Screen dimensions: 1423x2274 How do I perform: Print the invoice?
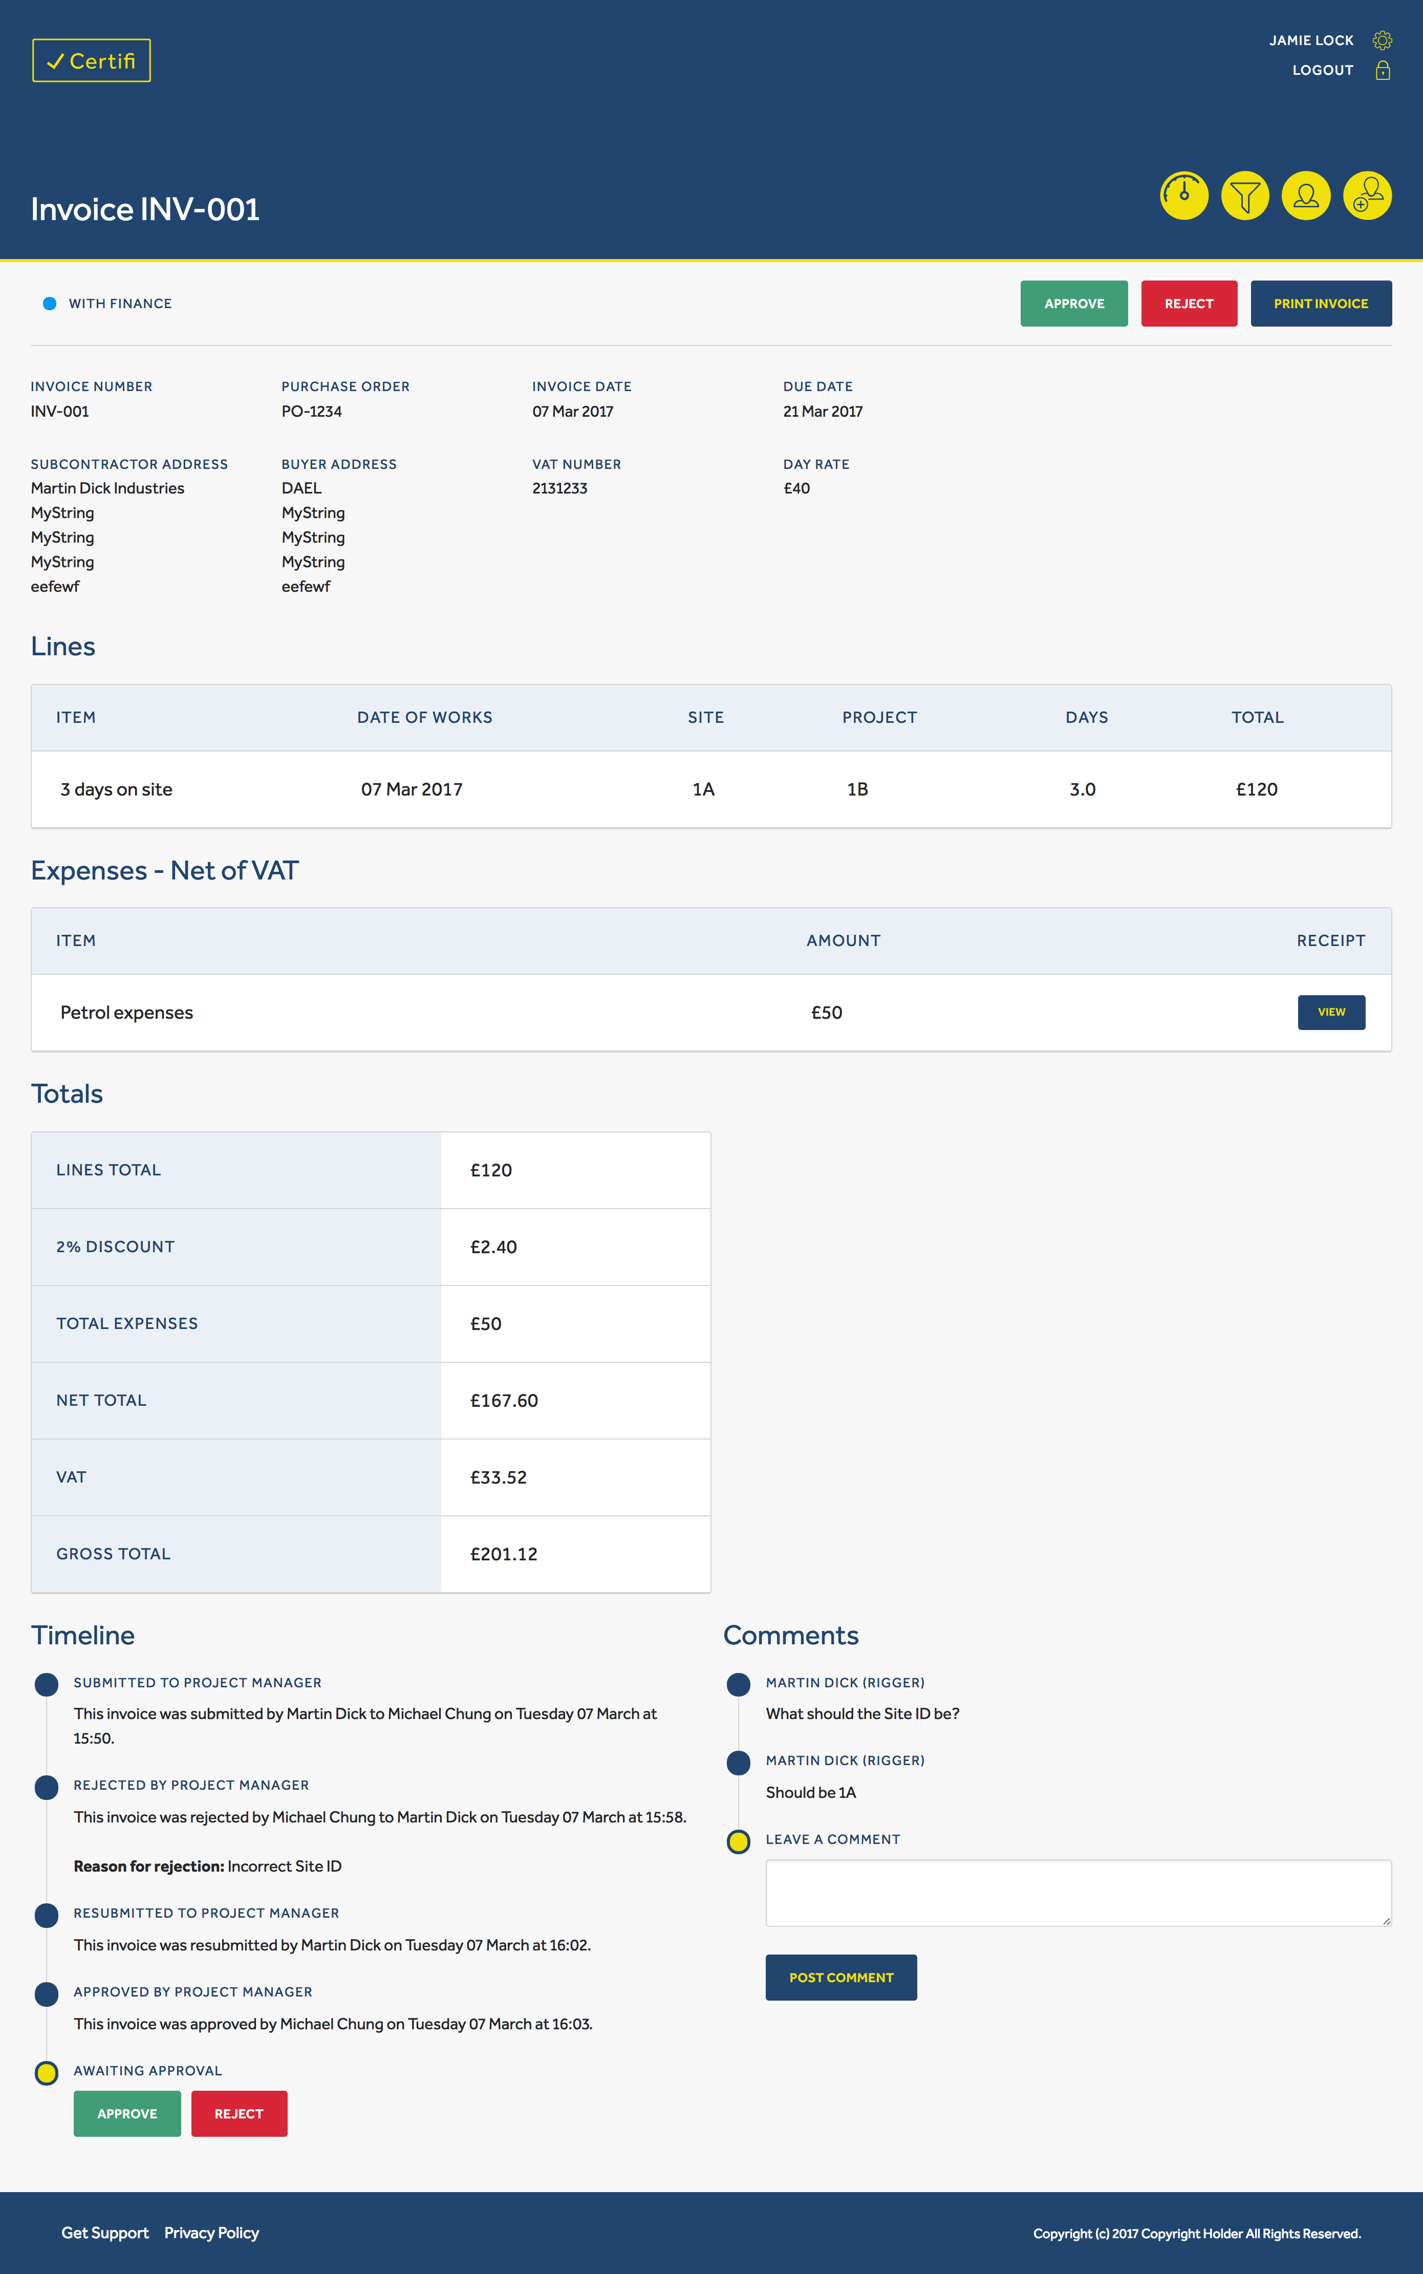(1321, 303)
